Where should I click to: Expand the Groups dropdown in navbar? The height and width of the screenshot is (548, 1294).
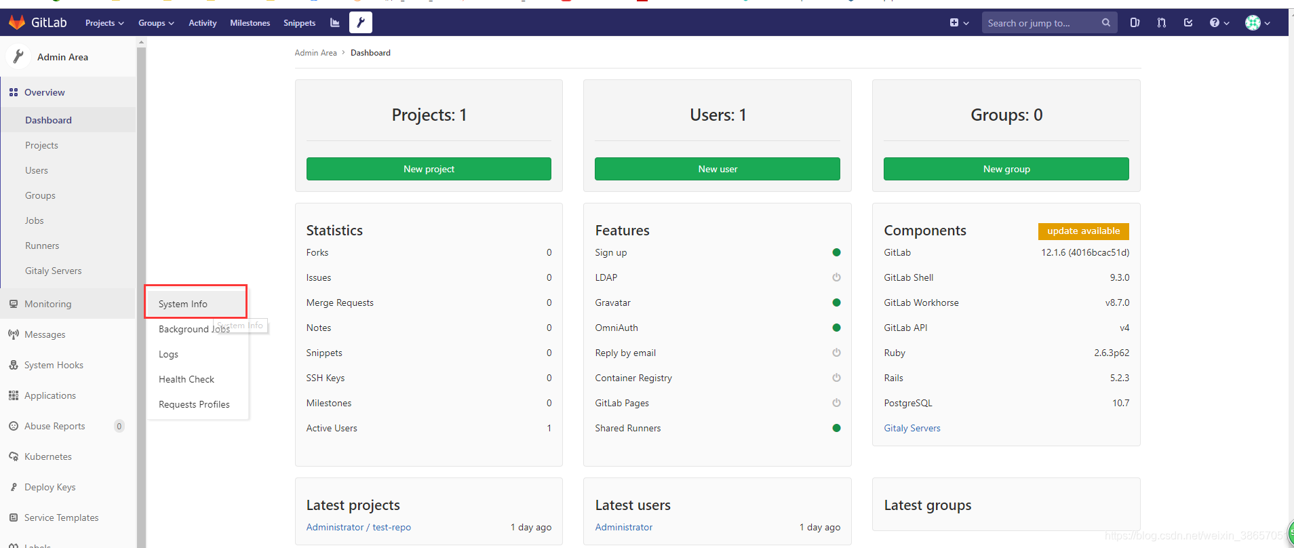pyautogui.click(x=156, y=22)
